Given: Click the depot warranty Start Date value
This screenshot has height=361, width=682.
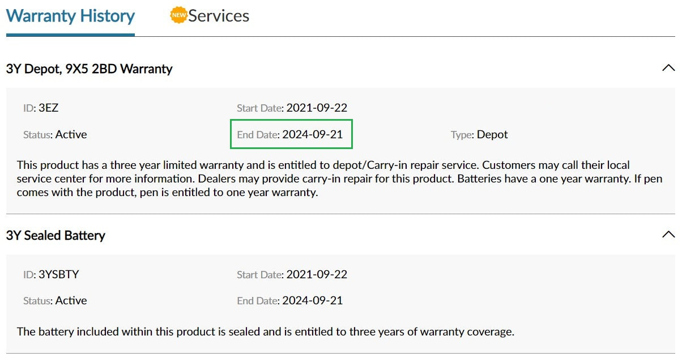Looking at the screenshot, I should tap(317, 108).
